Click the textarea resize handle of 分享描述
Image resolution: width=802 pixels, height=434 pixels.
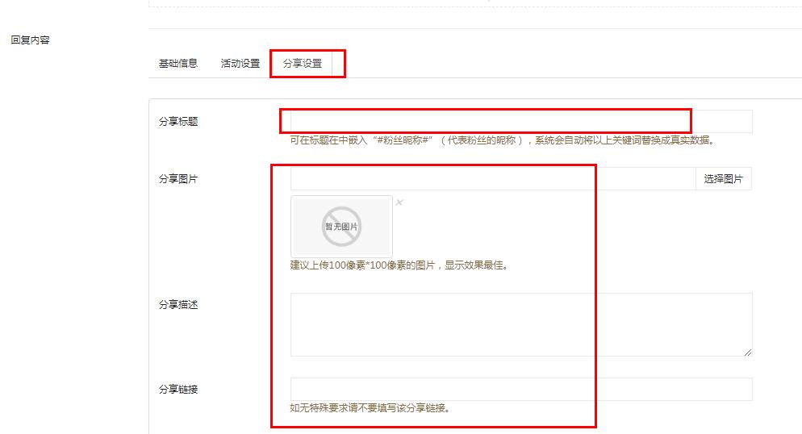[748, 352]
